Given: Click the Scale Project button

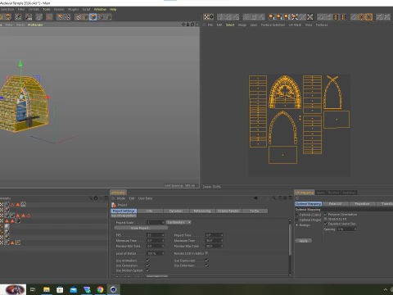Looking at the screenshot, I should click(x=141, y=228).
